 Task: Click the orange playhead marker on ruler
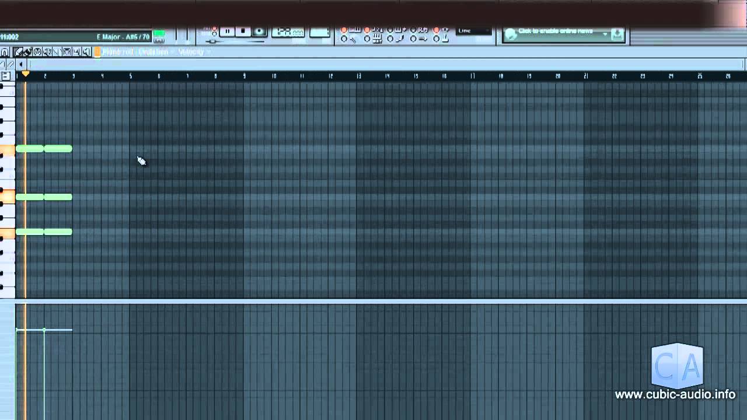25,74
